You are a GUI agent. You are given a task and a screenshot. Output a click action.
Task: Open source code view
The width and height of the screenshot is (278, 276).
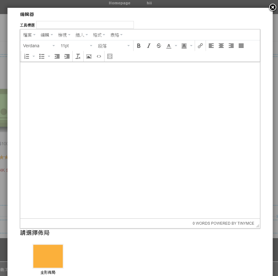coord(99,57)
